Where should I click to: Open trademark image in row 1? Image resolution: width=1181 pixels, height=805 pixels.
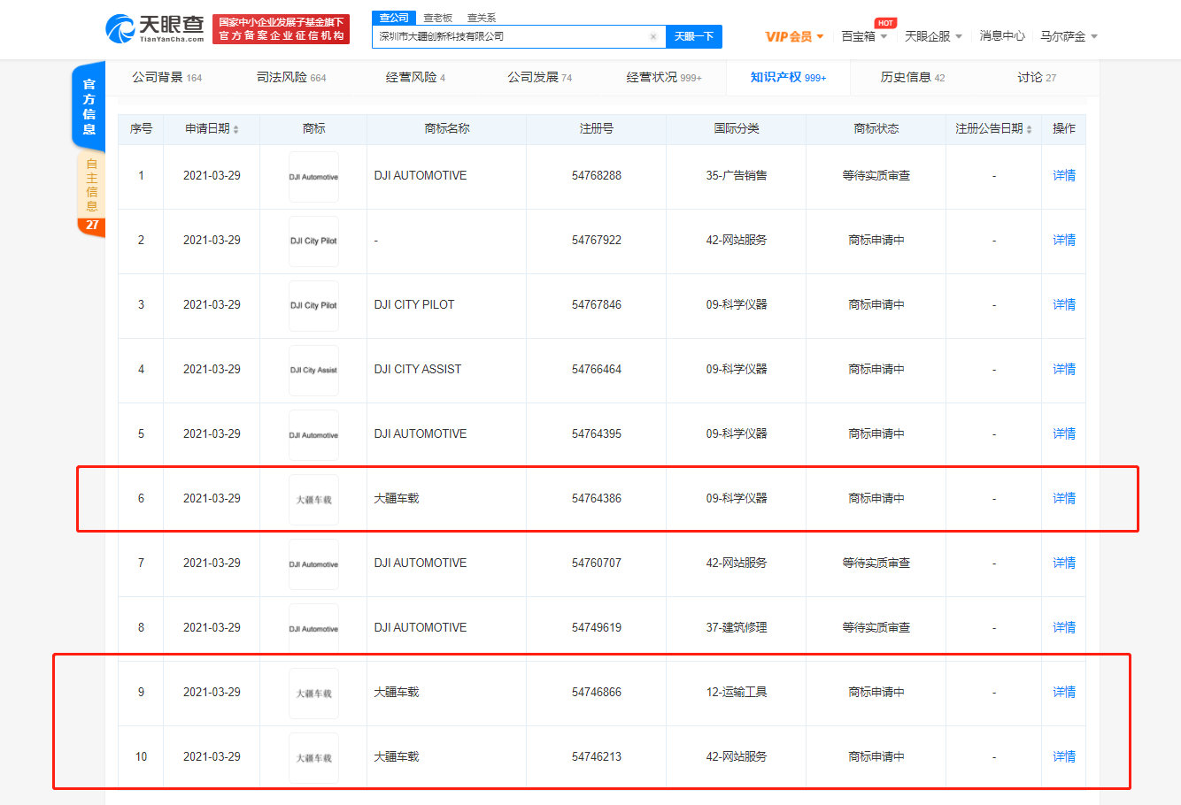click(313, 176)
